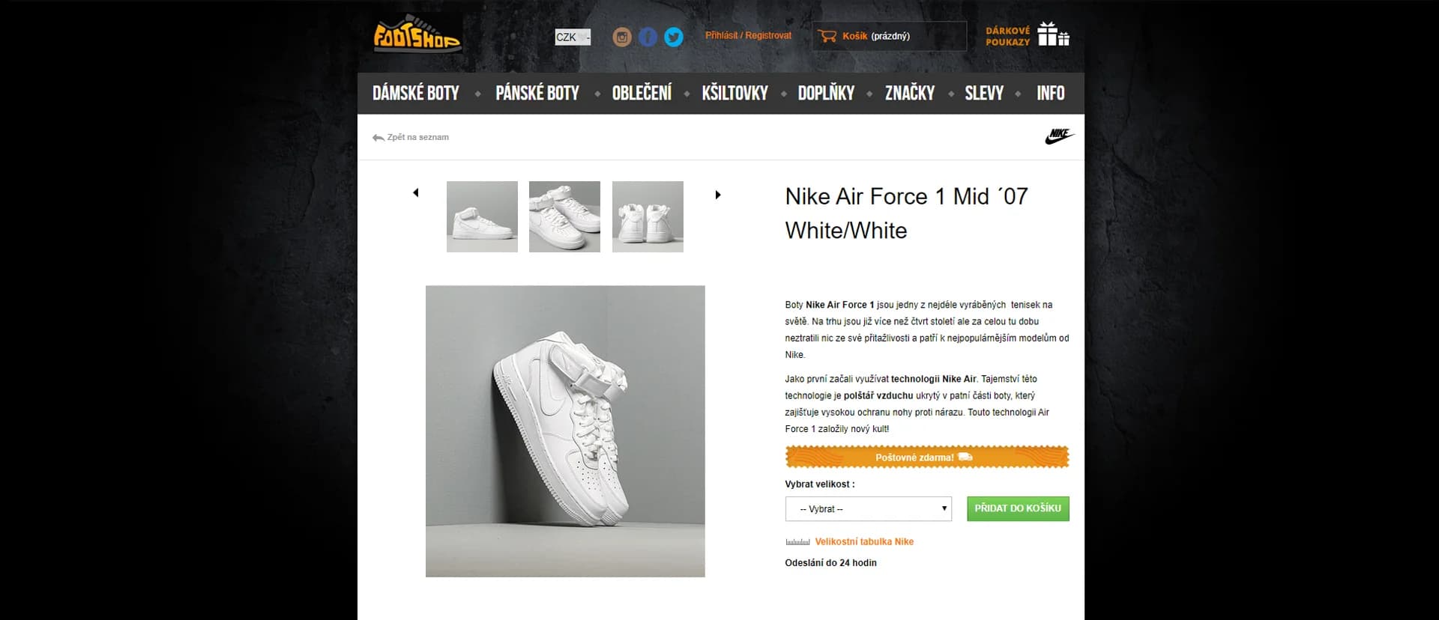This screenshot has height=620, width=1439.
Task: Open the Značky menu
Action: pyautogui.click(x=910, y=94)
